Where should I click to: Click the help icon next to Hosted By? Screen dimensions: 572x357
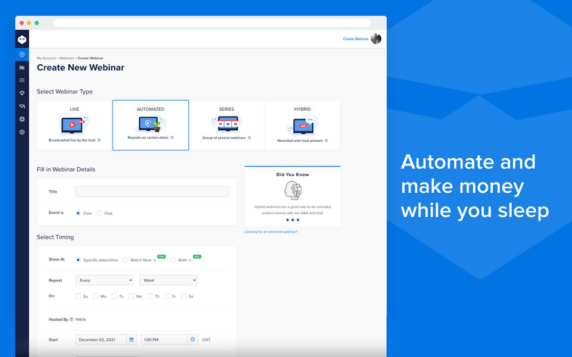pos(71,320)
